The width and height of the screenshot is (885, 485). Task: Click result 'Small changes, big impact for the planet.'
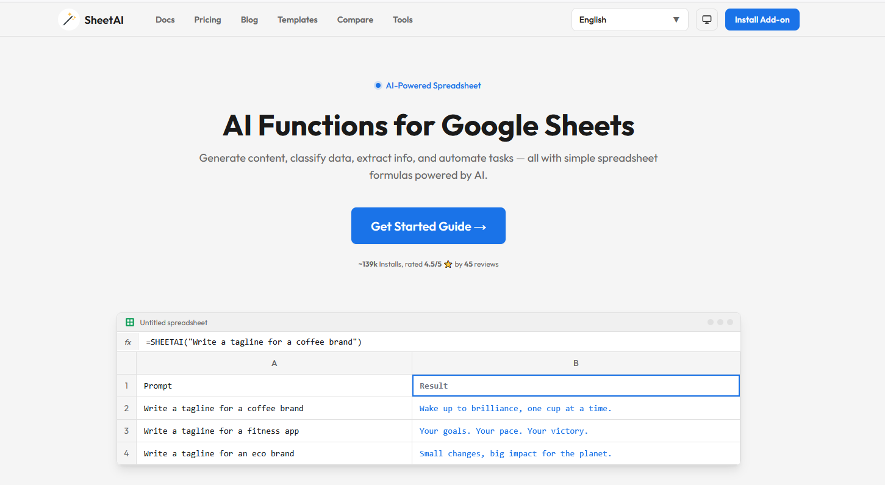(576, 453)
